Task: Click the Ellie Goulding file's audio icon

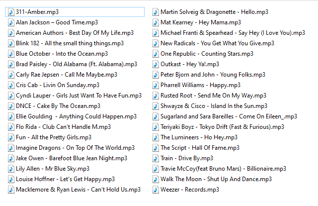Action: click(x=11, y=116)
